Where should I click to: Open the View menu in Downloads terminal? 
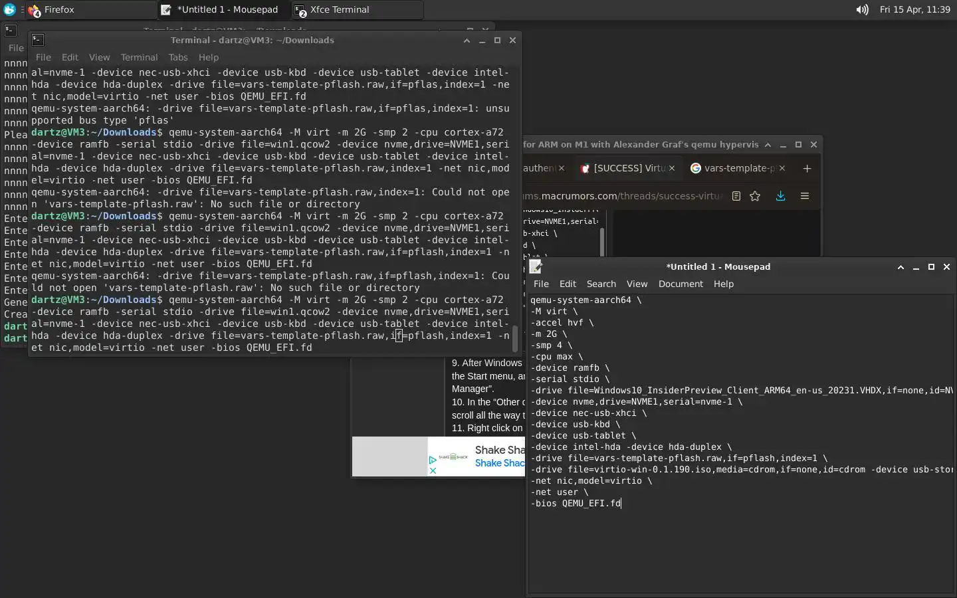pyautogui.click(x=99, y=57)
